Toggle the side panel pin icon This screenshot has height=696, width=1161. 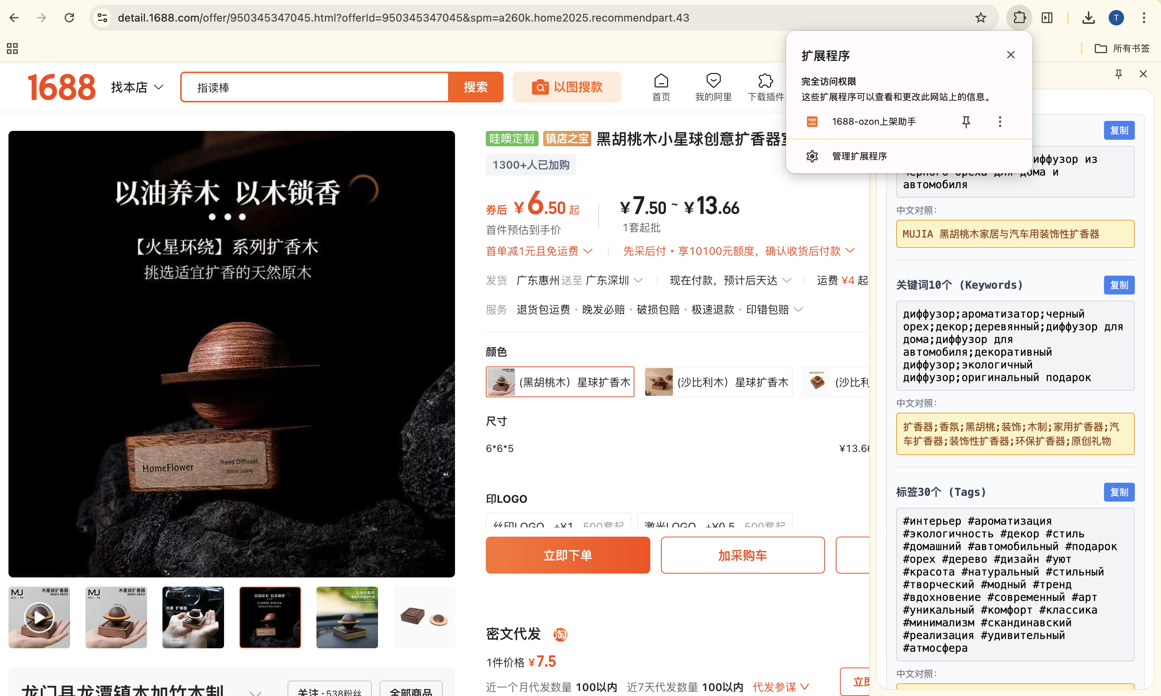pyautogui.click(x=1118, y=74)
